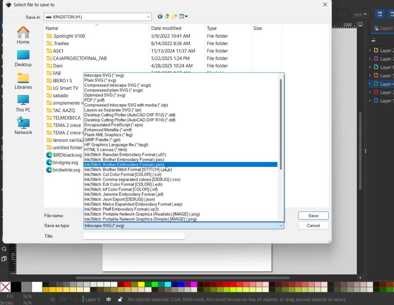Open the .Spotlight-V100 folder row
The image size is (394, 305).
coord(66,36)
